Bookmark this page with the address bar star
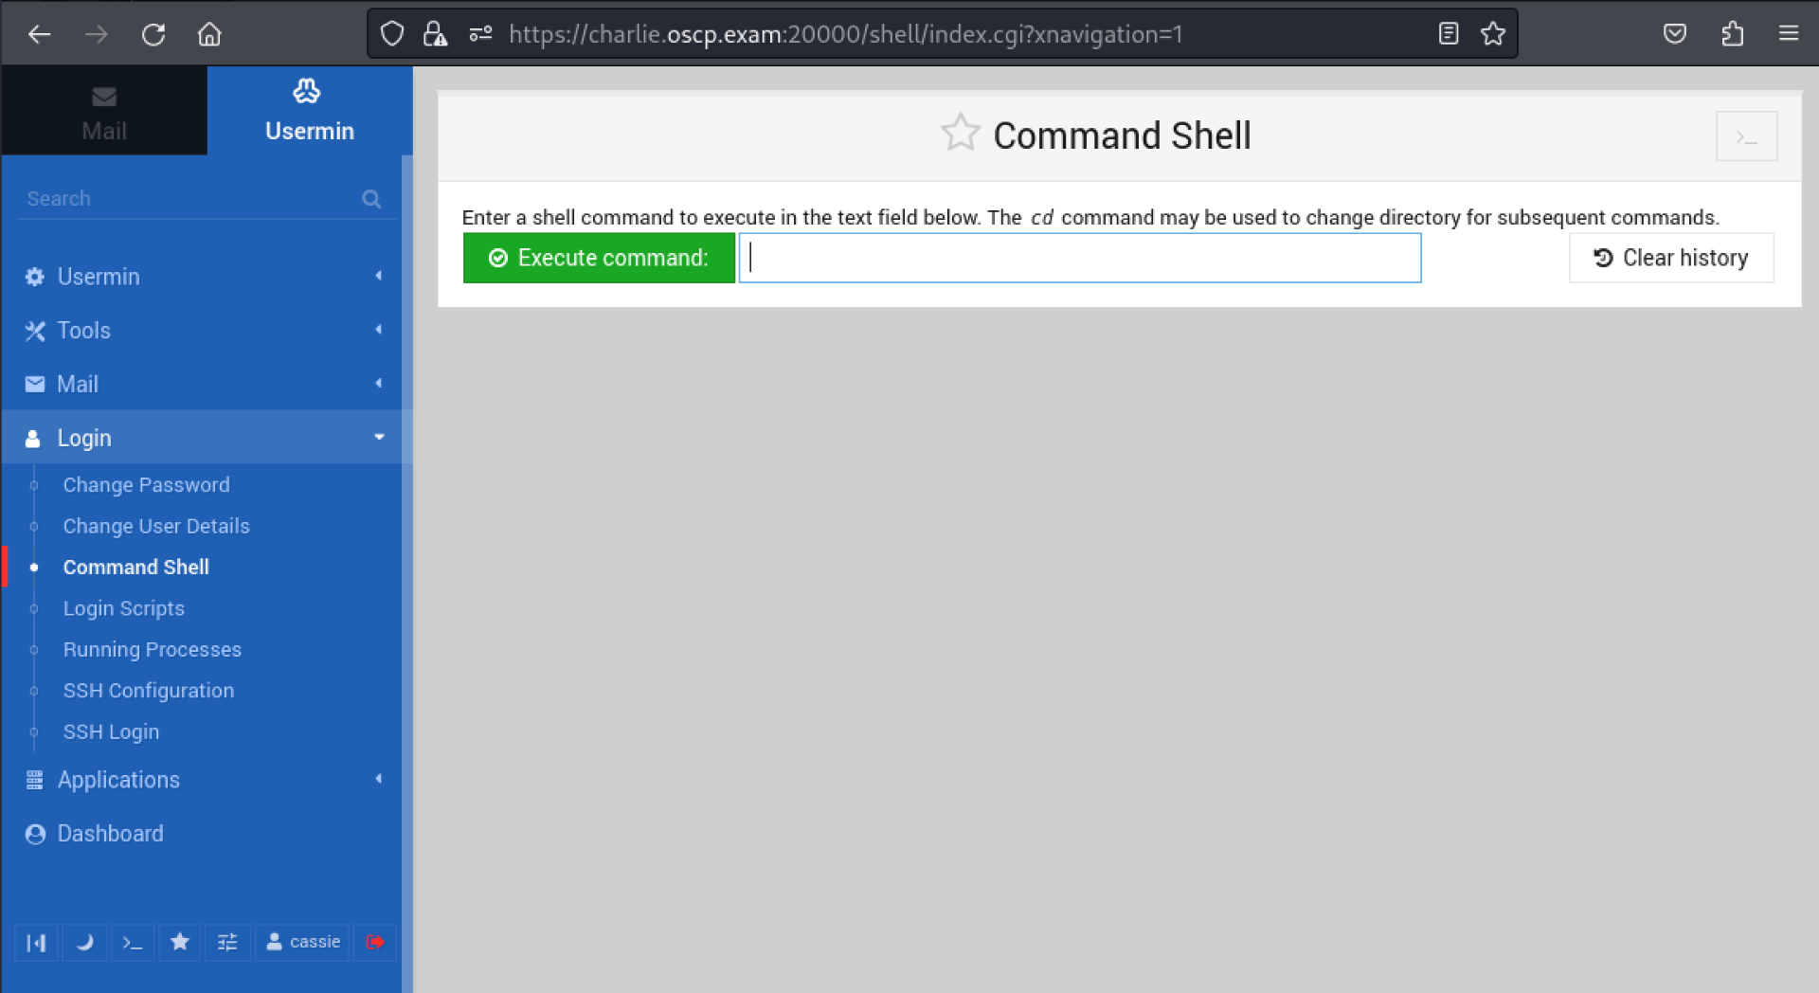The height and width of the screenshot is (993, 1819). (x=1493, y=35)
